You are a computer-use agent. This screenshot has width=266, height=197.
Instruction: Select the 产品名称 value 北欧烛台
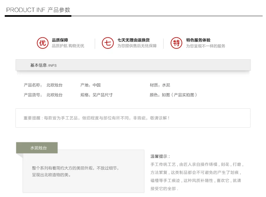(55, 85)
